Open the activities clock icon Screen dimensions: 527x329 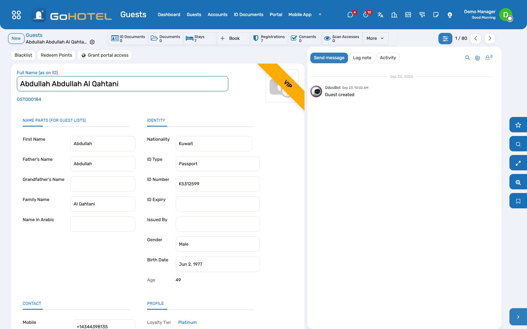click(x=366, y=15)
